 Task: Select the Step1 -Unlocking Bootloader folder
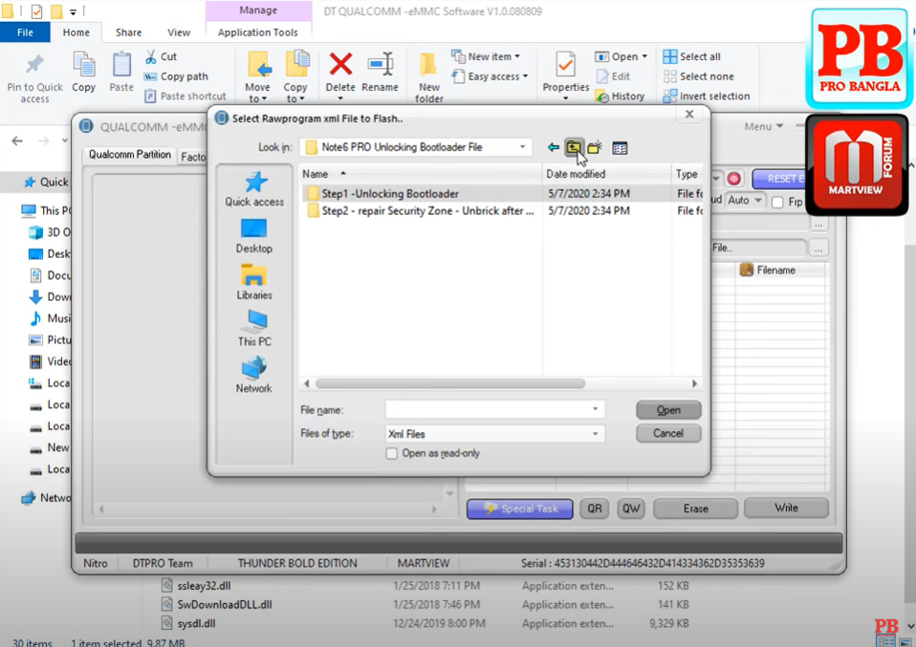[x=390, y=194]
